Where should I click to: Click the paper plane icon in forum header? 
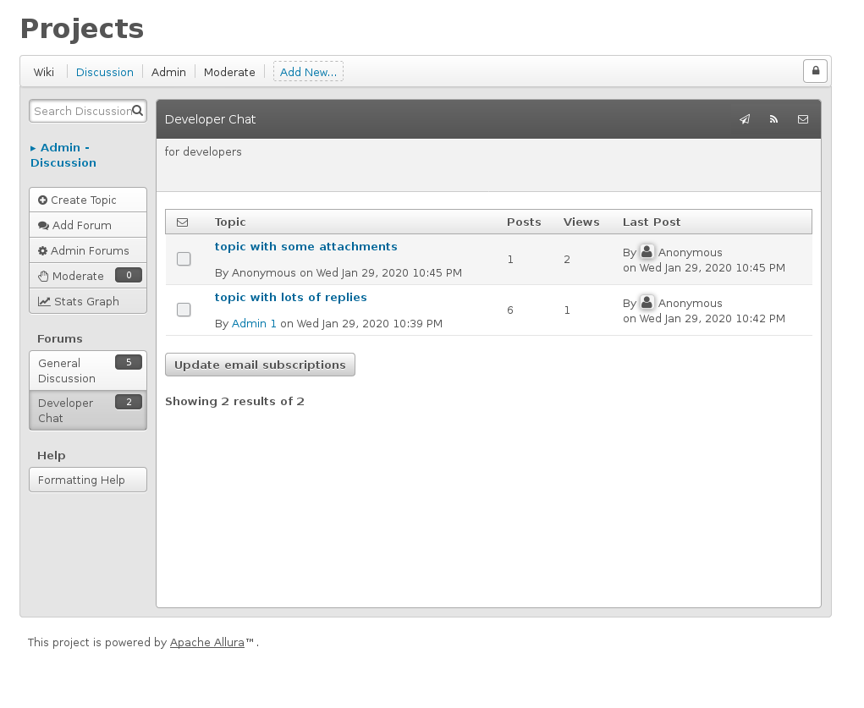point(745,119)
